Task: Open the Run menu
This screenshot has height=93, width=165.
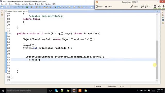Action: 43,4
